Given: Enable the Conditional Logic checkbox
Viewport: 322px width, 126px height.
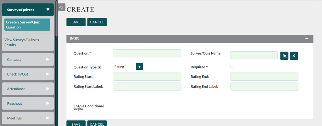Looking at the screenshot, I should [x=115, y=105].
